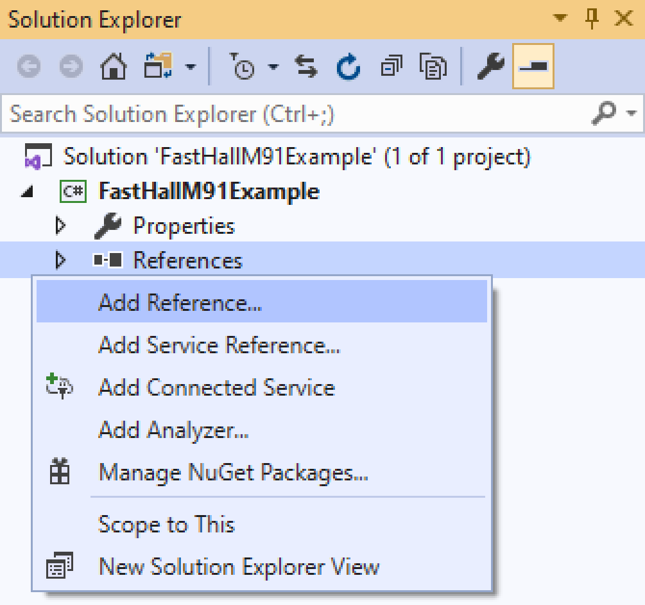Click the Show All Files icon

pyautogui.click(x=433, y=67)
